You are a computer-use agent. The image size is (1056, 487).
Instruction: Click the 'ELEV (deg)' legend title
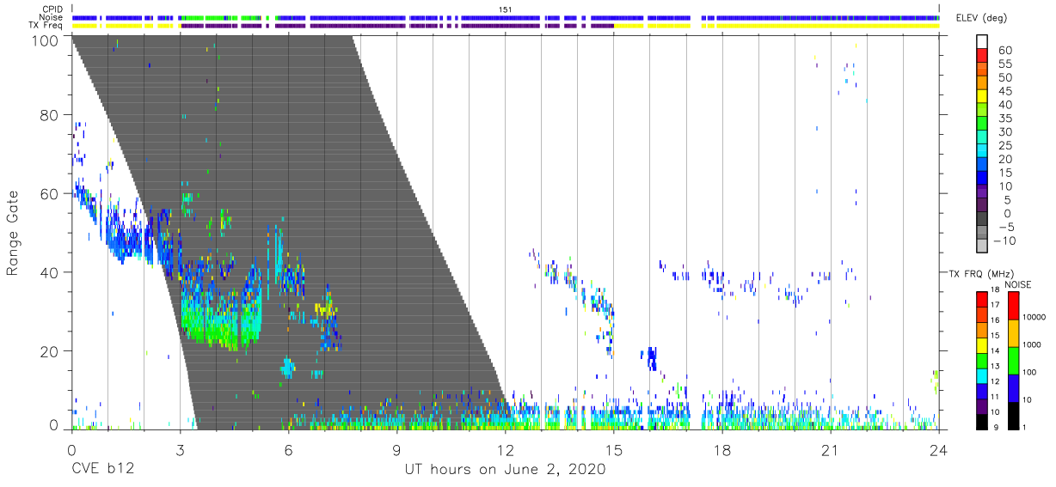(x=982, y=18)
